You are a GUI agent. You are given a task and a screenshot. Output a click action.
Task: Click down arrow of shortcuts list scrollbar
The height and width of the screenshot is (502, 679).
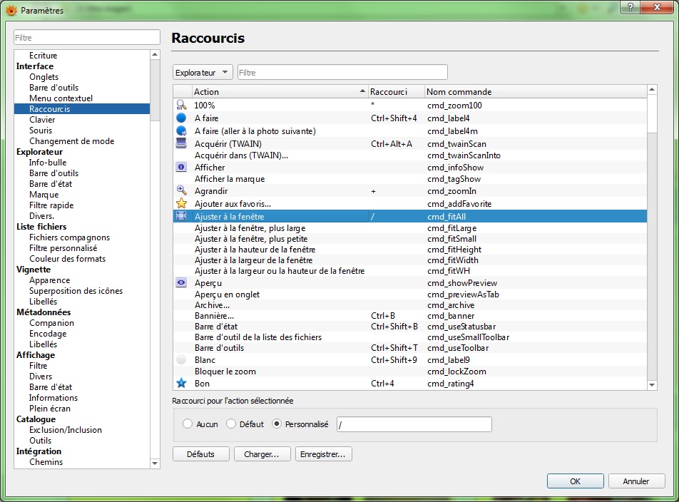[x=652, y=385]
